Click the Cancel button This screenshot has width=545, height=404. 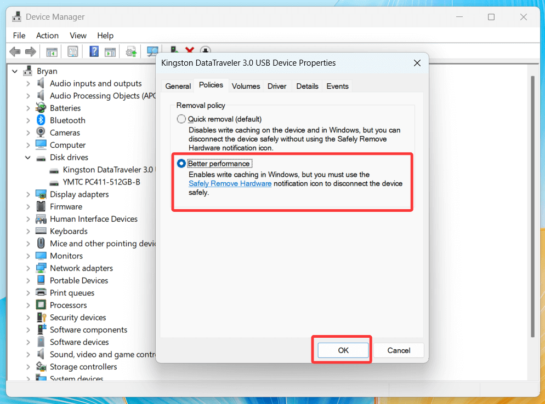(399, 350)
